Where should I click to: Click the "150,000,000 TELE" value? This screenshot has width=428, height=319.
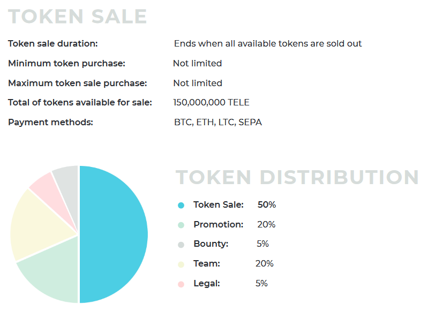click(x=211, y=102)
